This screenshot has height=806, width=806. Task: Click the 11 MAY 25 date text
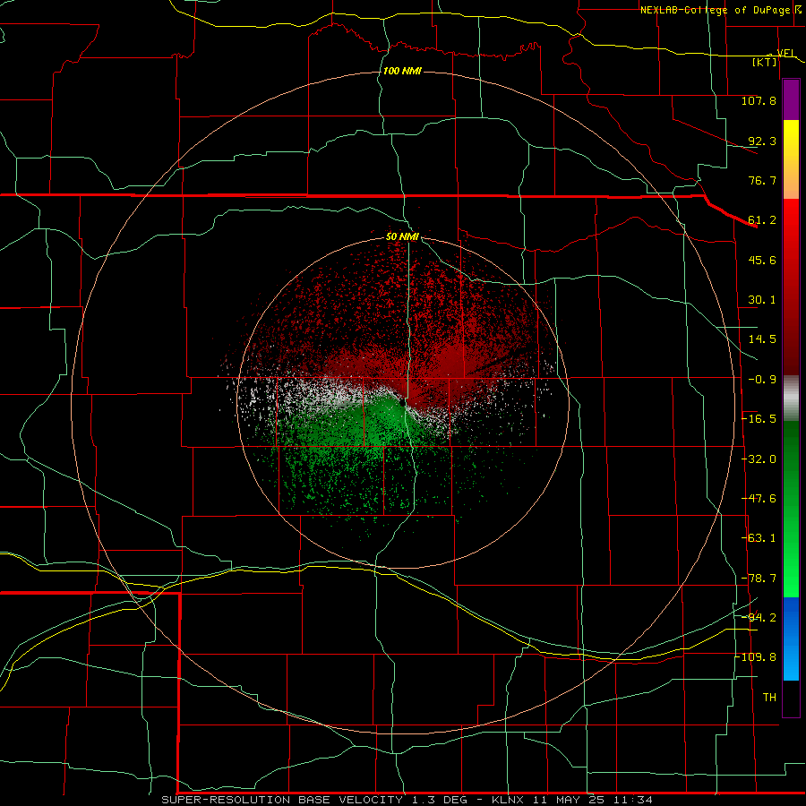point(568,800)
